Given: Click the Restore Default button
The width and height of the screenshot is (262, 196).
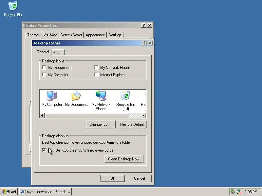Looking at the screenshot, I should (x=132, y=124).
